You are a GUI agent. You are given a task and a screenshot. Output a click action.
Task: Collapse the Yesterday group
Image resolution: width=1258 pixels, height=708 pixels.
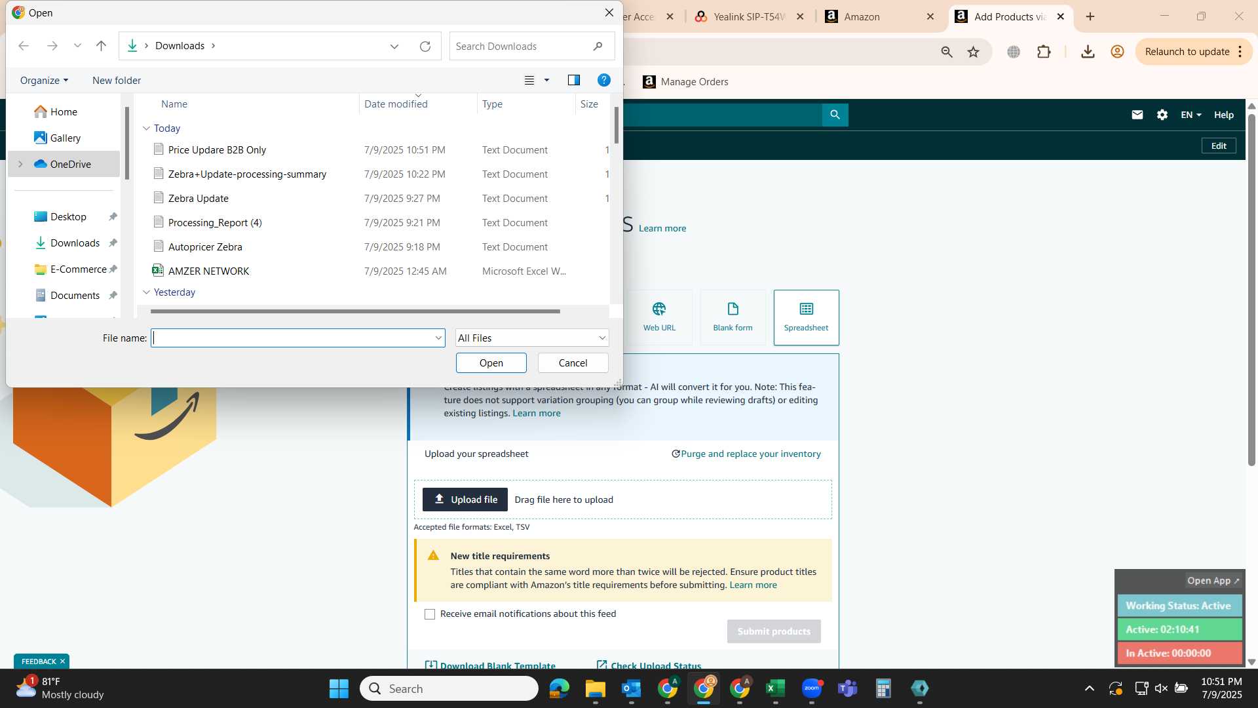146,292
